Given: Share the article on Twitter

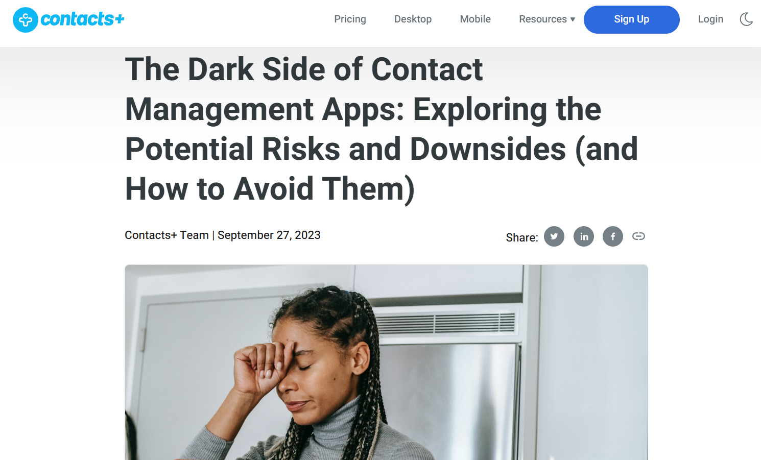Looking at the screenshot, I should [x=554, y=236].
